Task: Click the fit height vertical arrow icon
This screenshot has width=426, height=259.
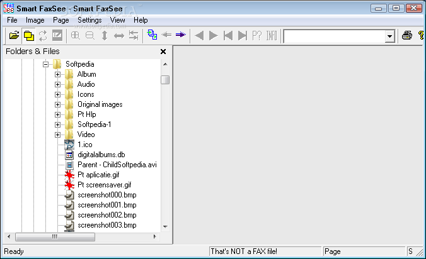Action: point(105,35)
